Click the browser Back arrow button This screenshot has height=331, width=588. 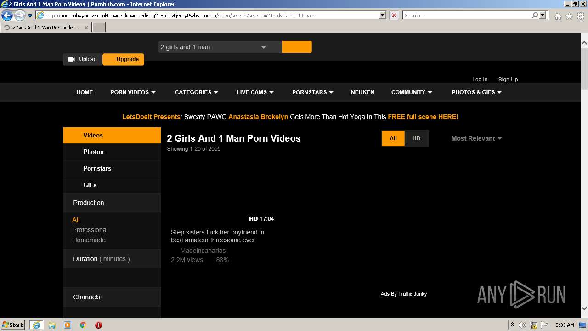(7, 15)
